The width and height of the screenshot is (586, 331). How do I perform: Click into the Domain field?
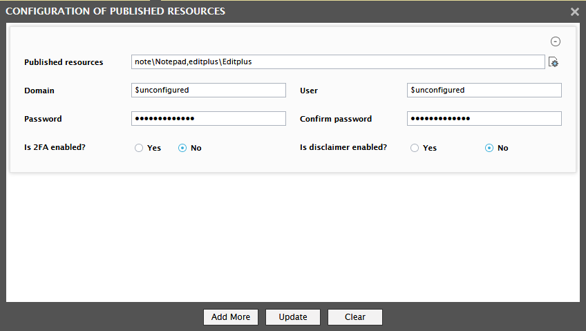[209, 90]
